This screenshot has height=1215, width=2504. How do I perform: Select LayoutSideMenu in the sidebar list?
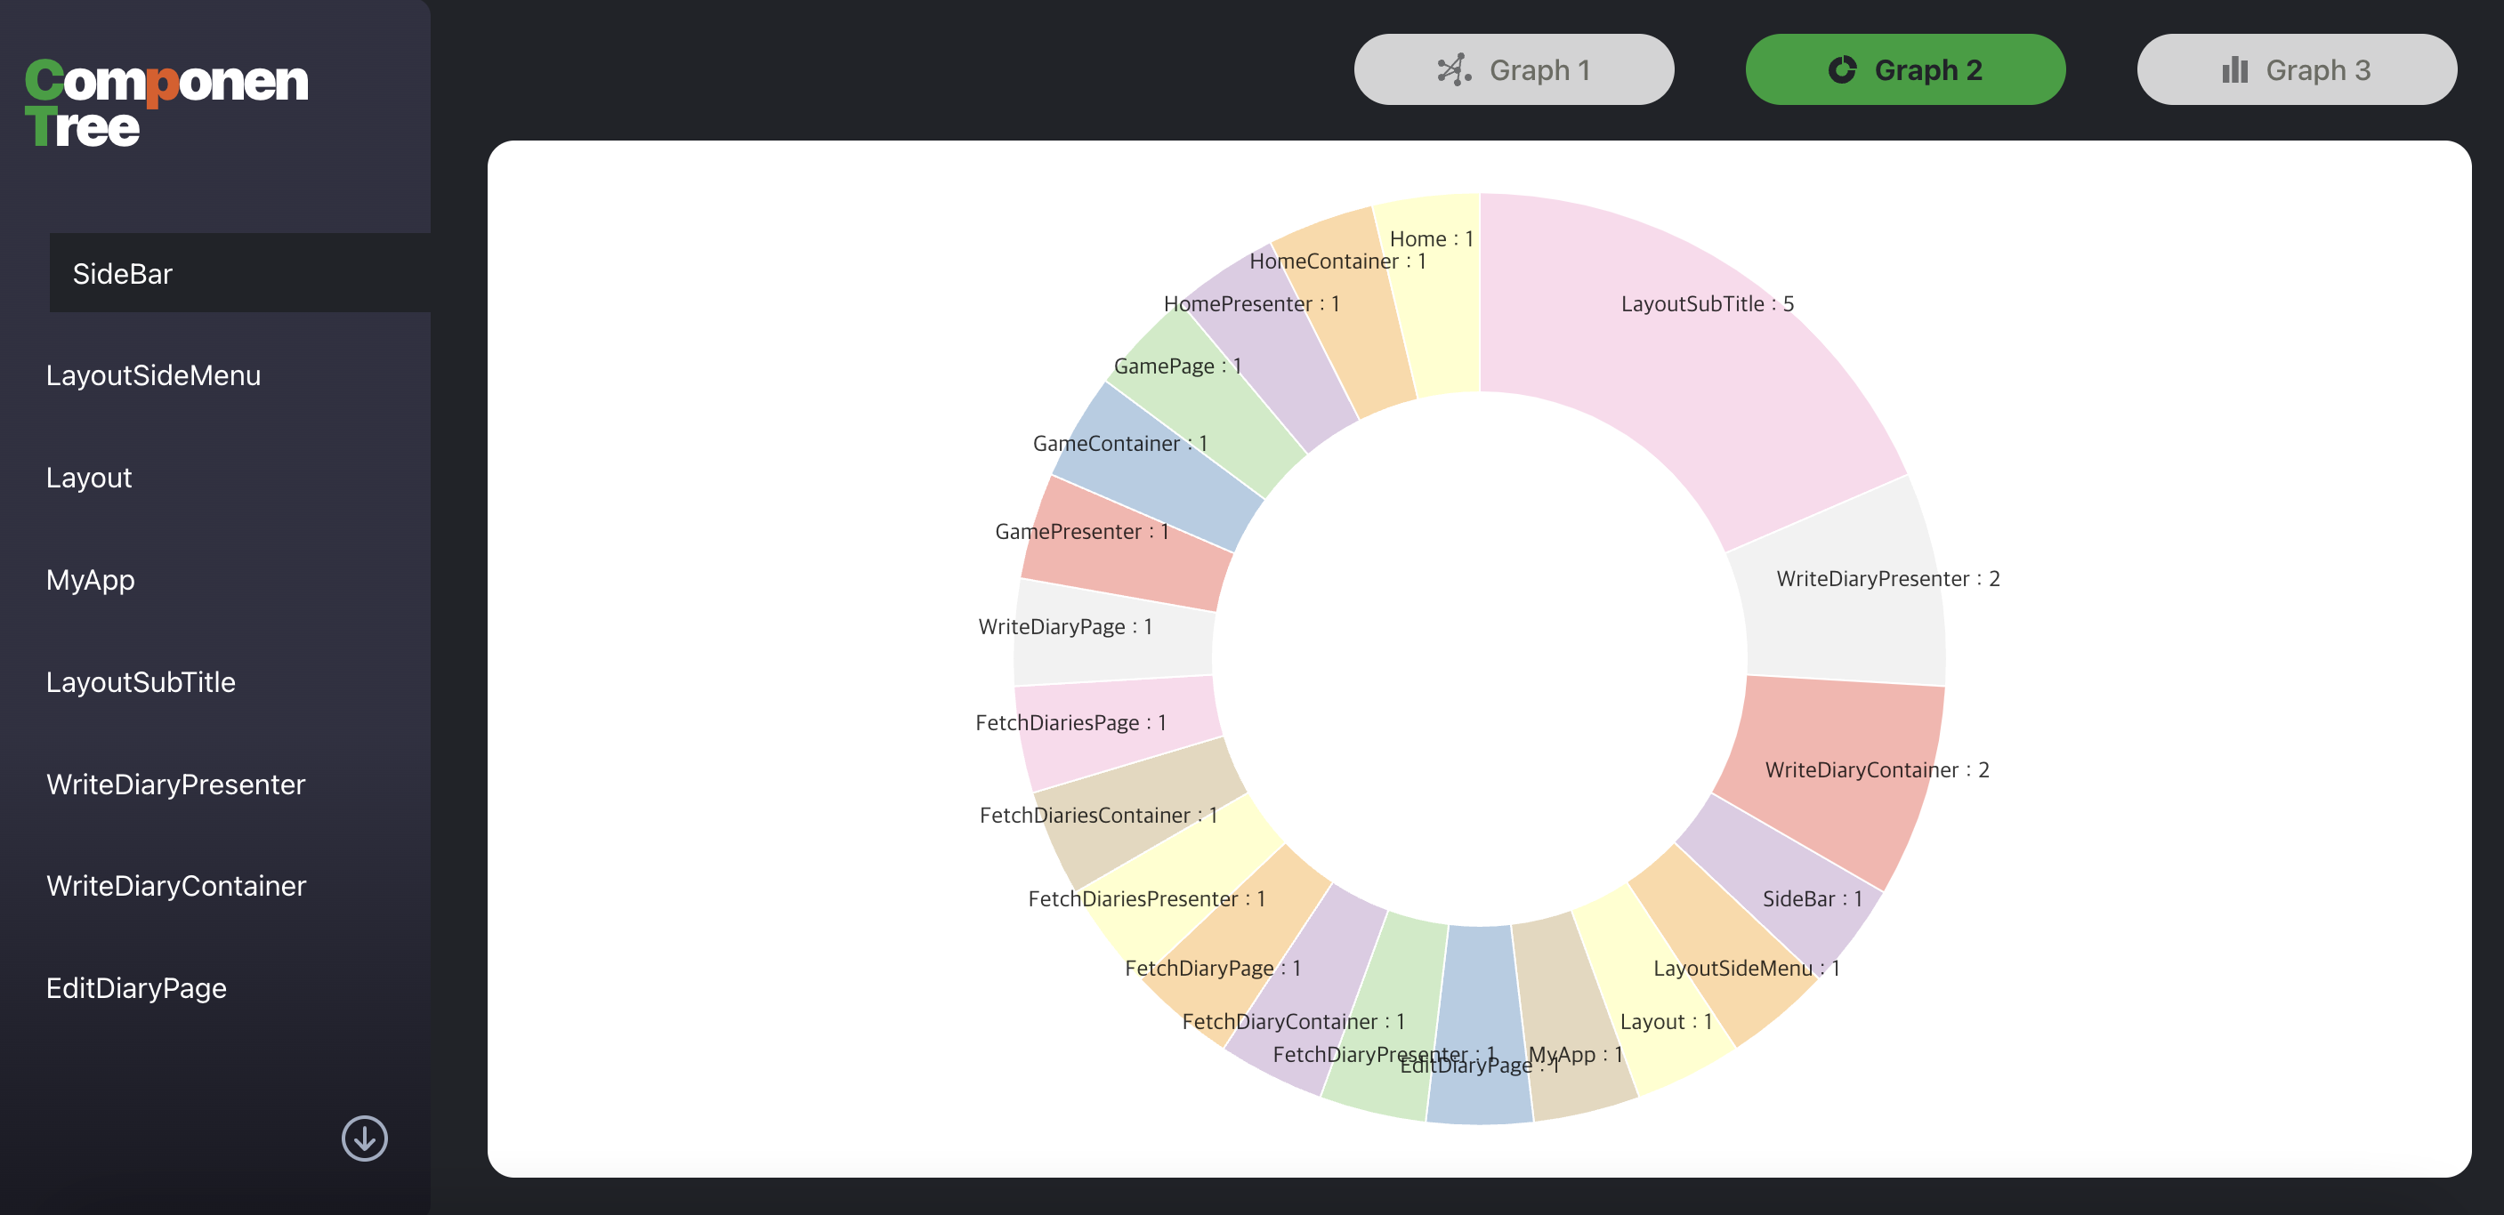154,375
